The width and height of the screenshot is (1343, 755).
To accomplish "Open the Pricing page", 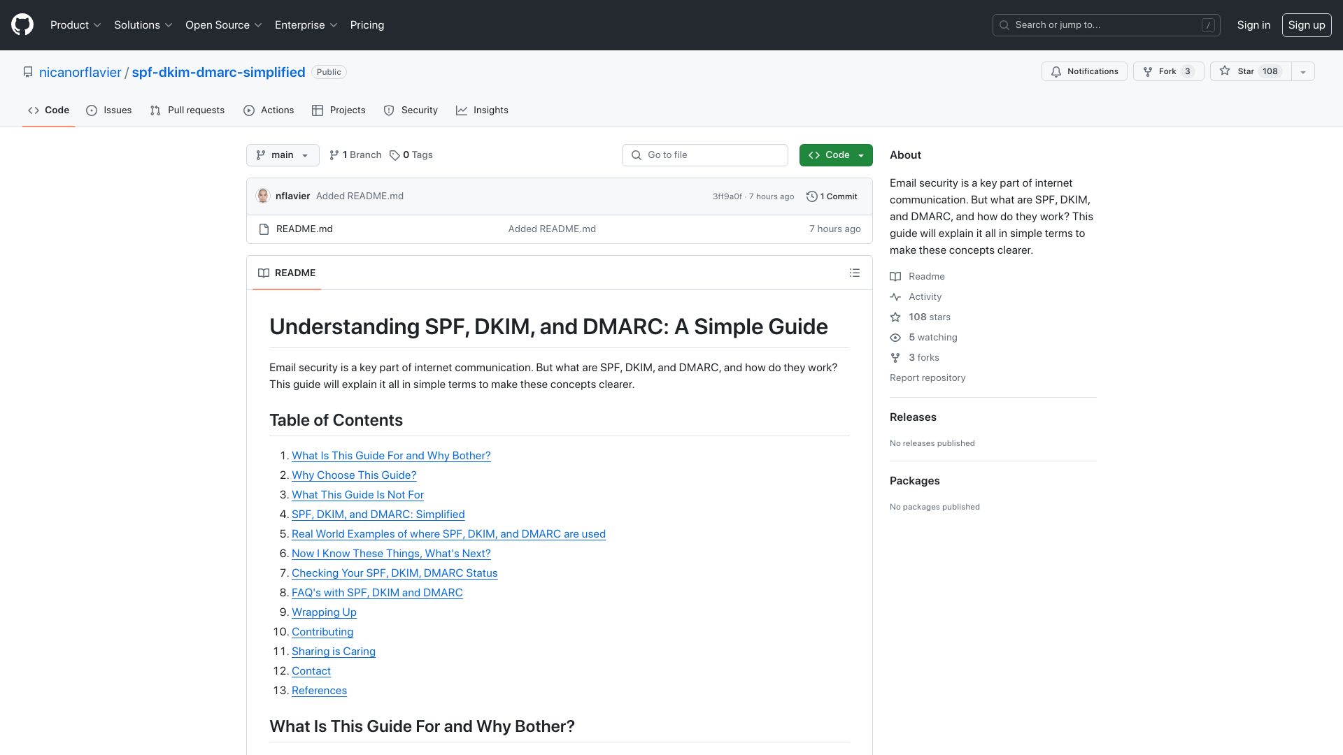I will [367, 25].
